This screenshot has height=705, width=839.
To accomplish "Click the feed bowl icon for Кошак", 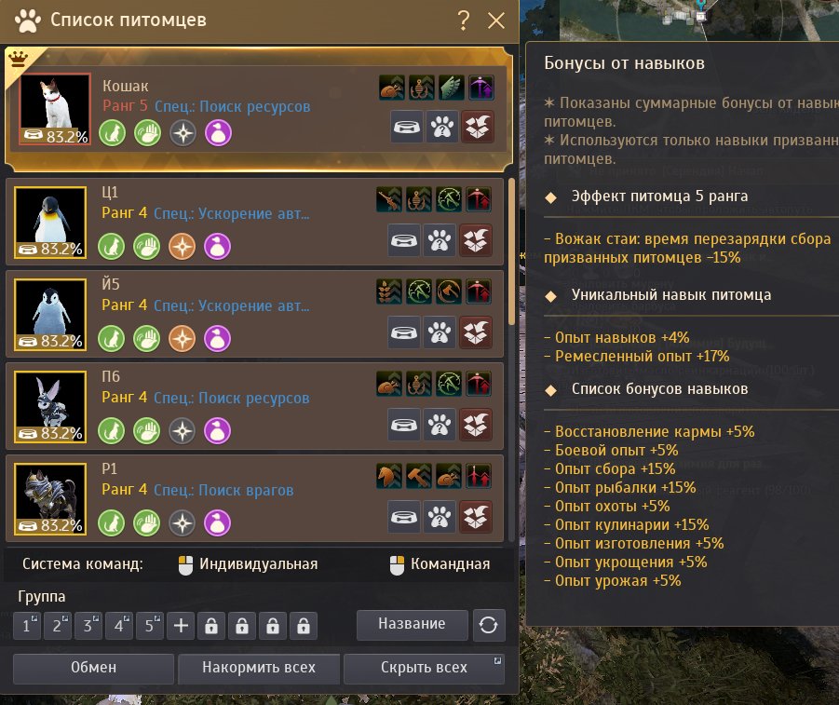I will 406,127.
